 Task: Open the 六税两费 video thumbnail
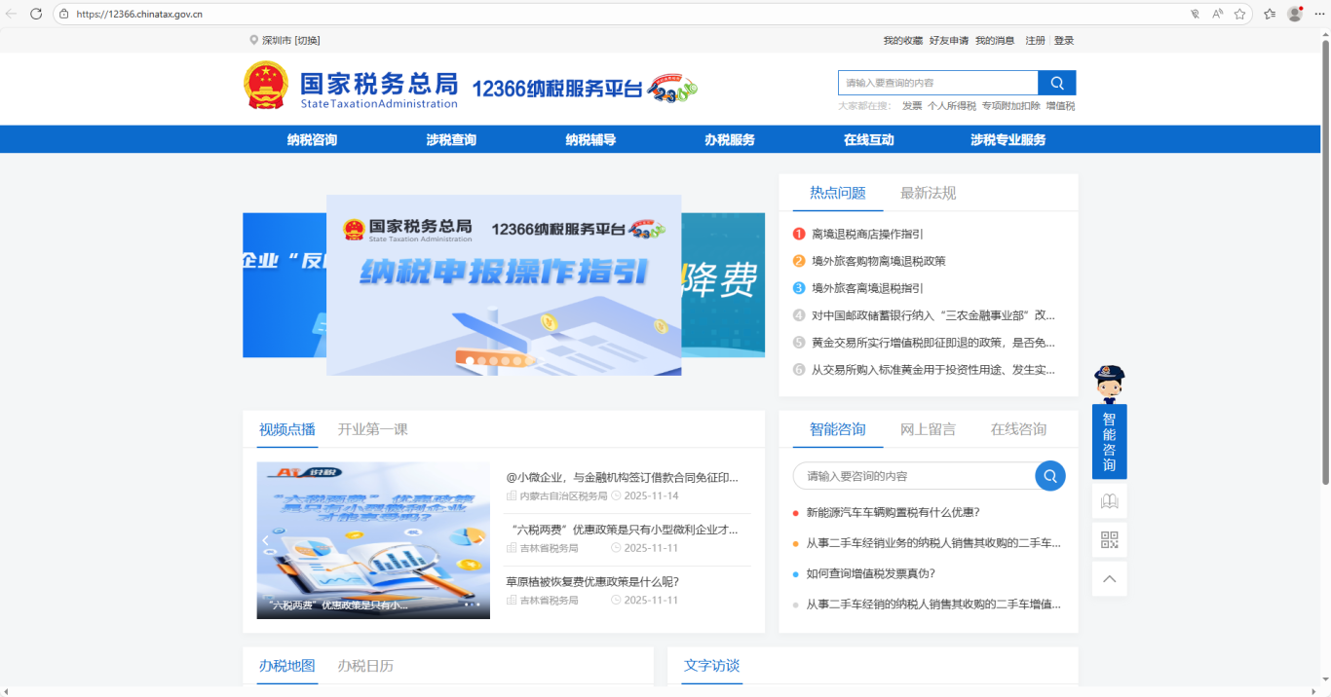click(x=373, y=540)
